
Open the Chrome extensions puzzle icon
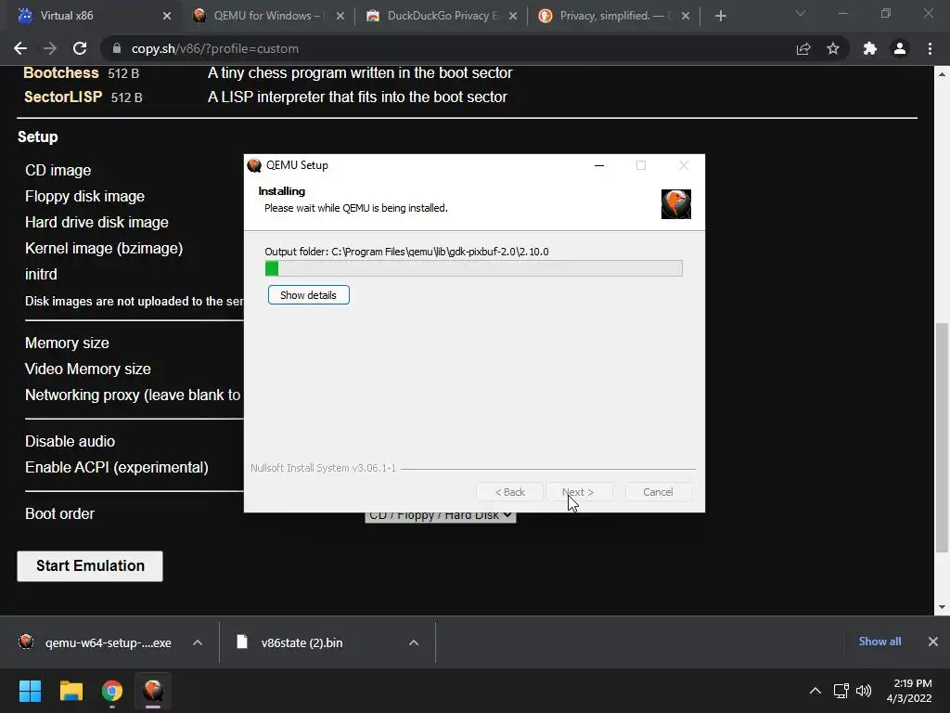870,48
